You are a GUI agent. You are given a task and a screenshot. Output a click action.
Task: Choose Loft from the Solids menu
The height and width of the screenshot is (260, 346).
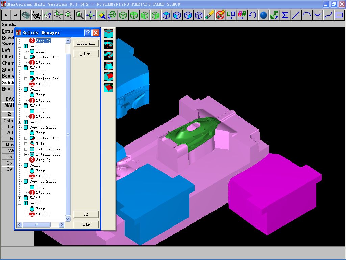pyautogui.click(x=6, y=50)
